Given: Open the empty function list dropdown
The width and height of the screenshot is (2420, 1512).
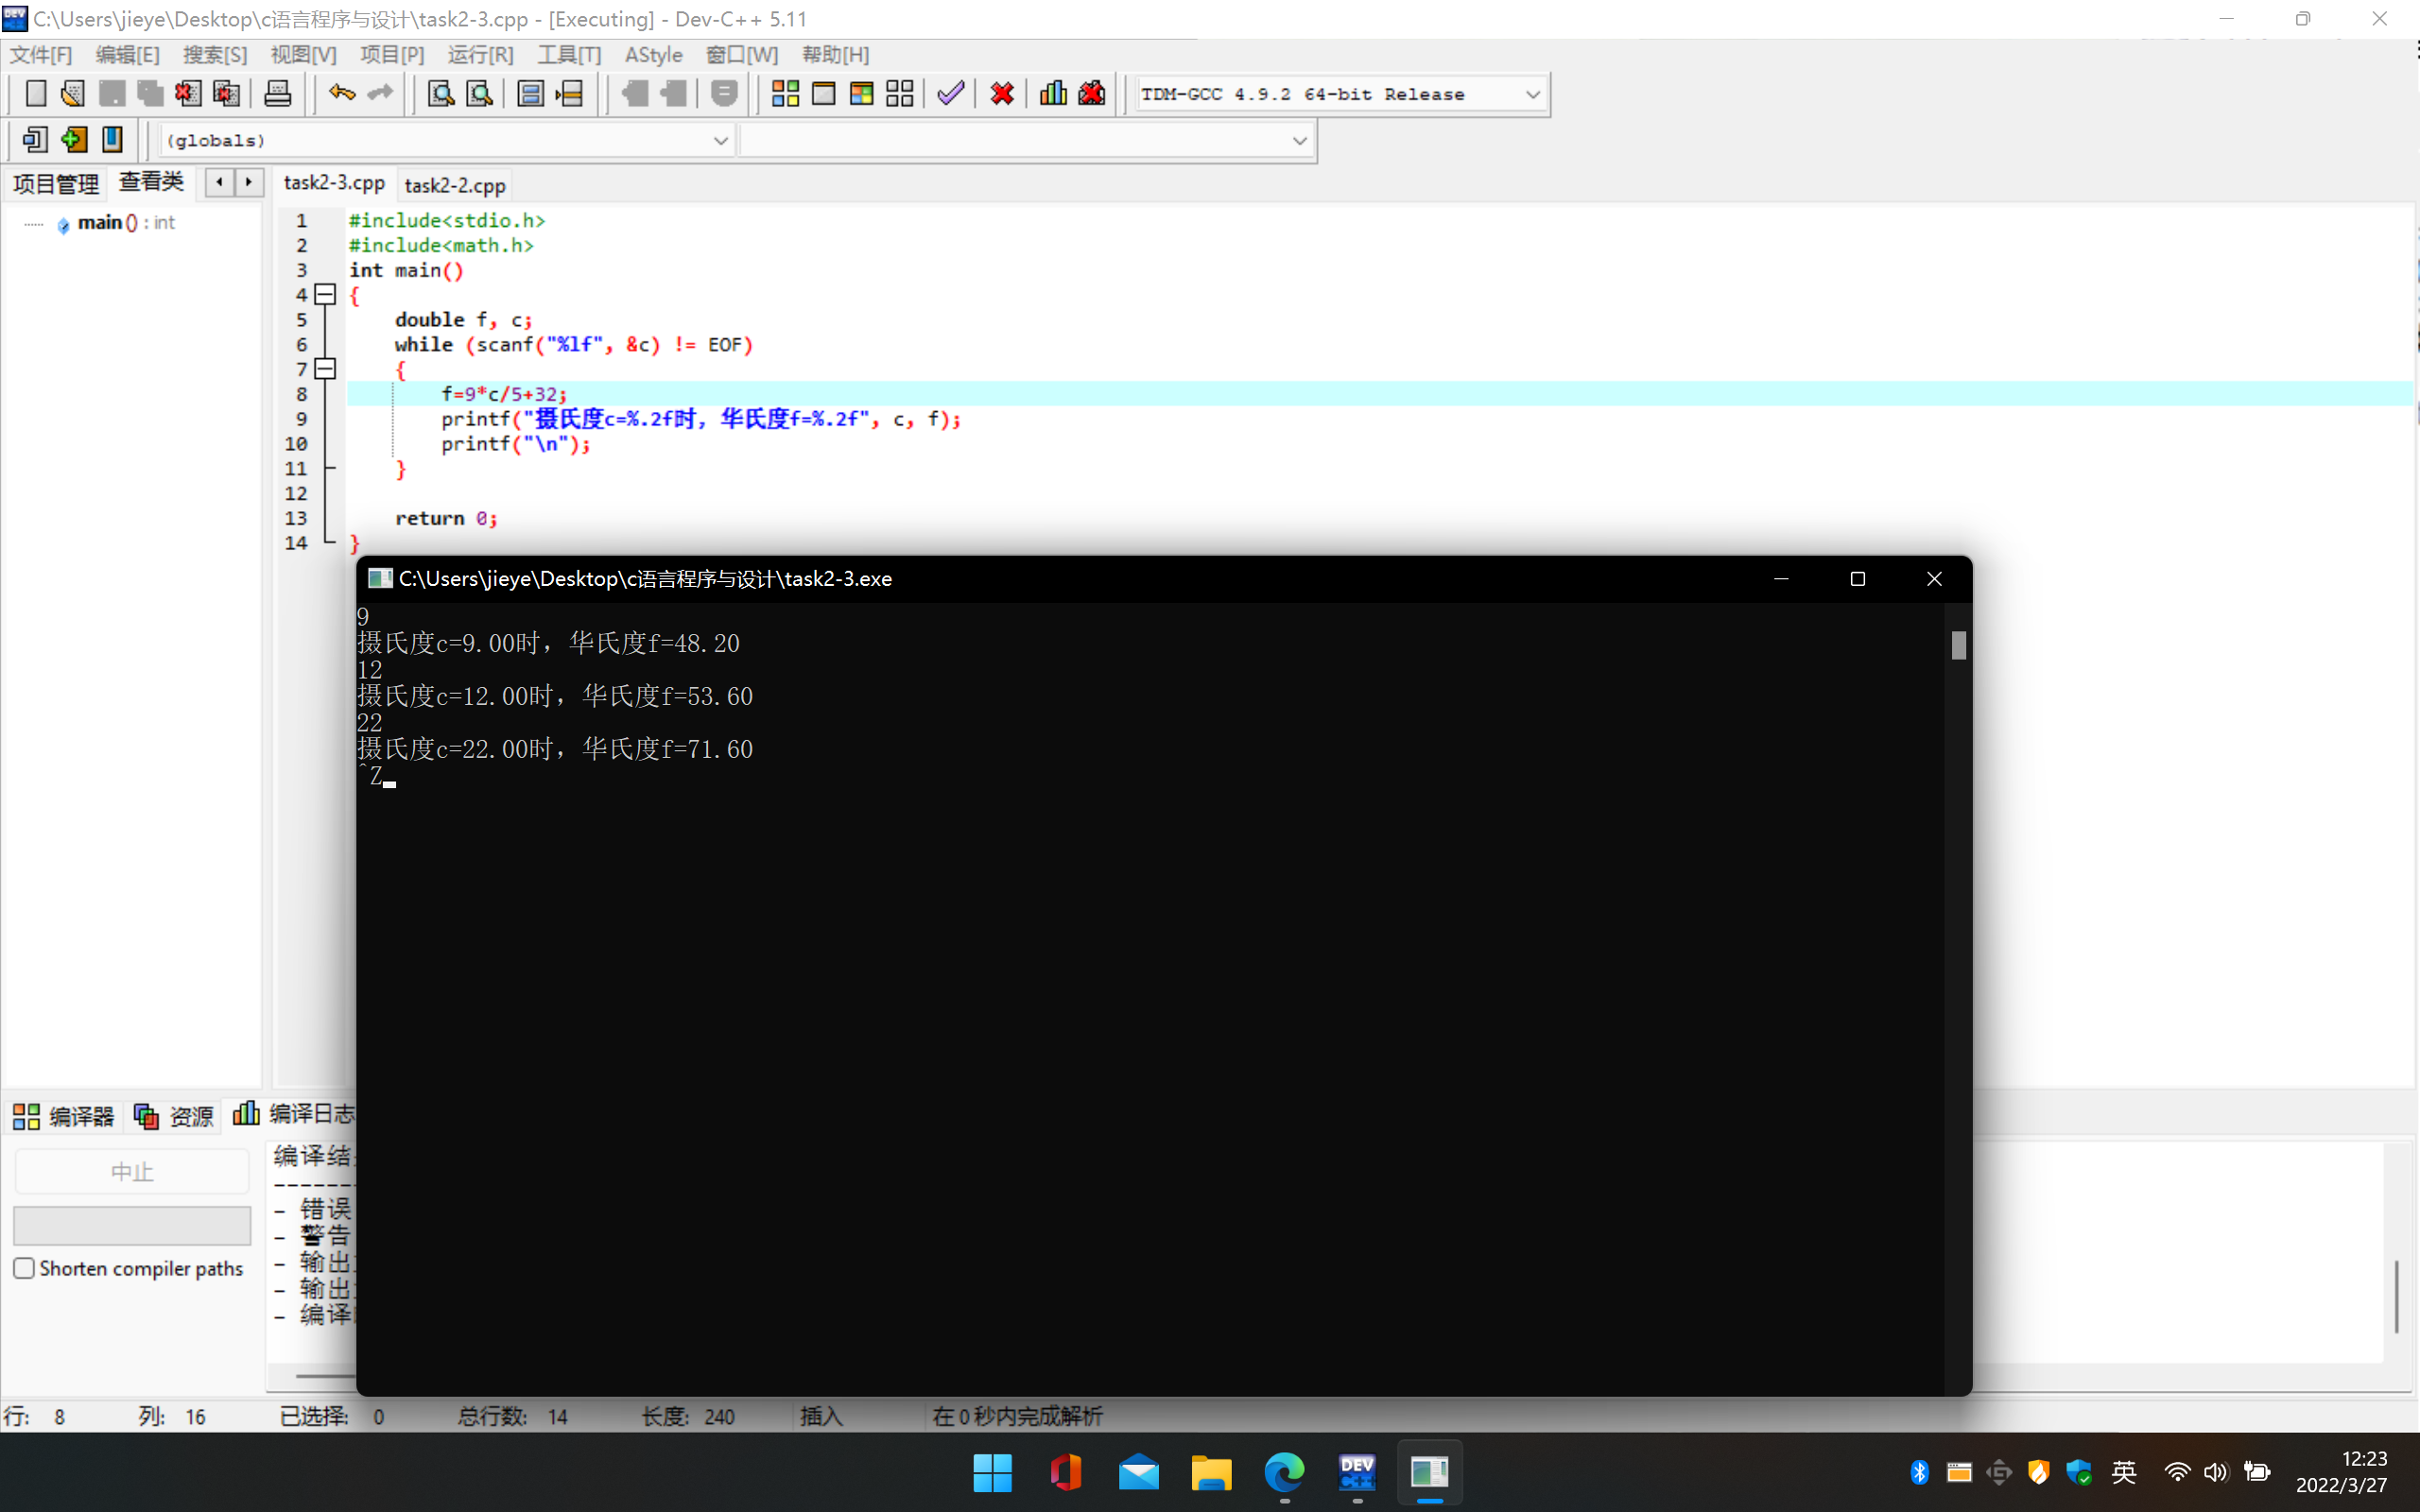Looking at the screenshot, I should (x=1299, y=141).
